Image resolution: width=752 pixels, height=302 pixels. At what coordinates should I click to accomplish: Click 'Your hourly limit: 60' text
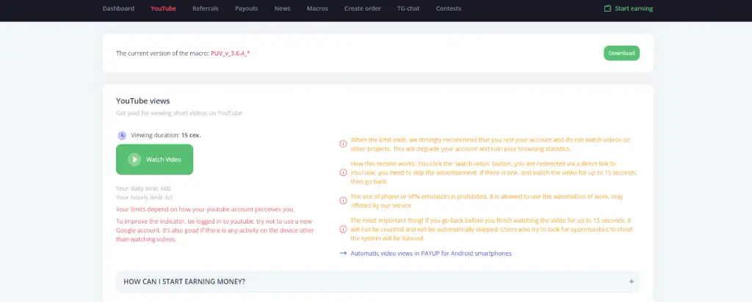[x=144, y=197]
